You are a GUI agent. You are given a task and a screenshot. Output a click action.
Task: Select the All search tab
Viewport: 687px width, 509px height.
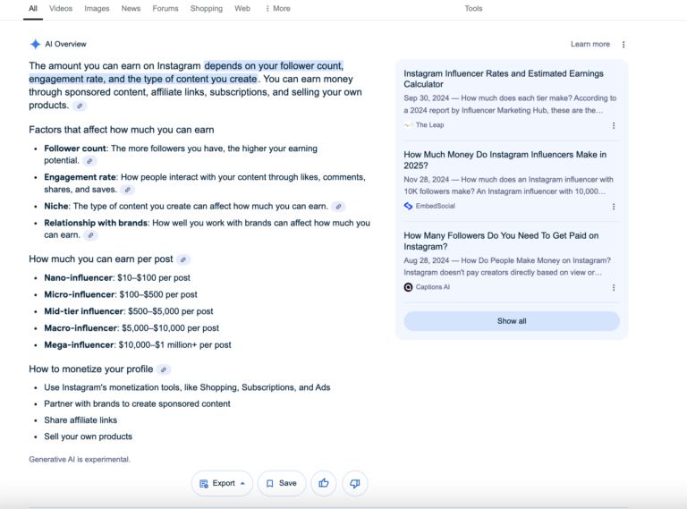[33, 8]
